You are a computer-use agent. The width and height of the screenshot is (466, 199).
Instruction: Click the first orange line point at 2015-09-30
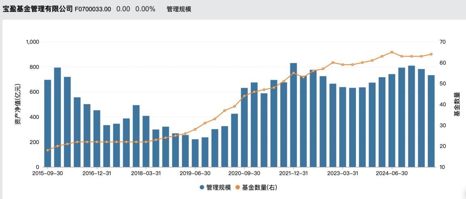[48, 150]
